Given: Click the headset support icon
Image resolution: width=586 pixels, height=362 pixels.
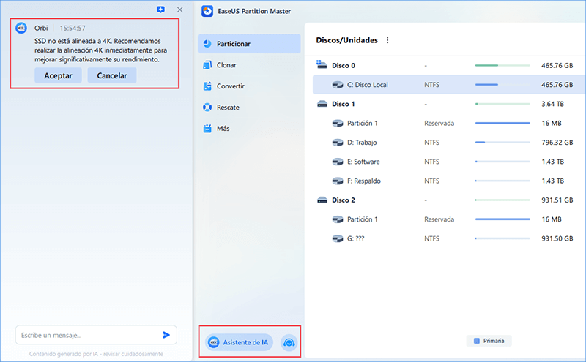Looking at the screenshot, I should pyautogui.click(x=289, y=342).
